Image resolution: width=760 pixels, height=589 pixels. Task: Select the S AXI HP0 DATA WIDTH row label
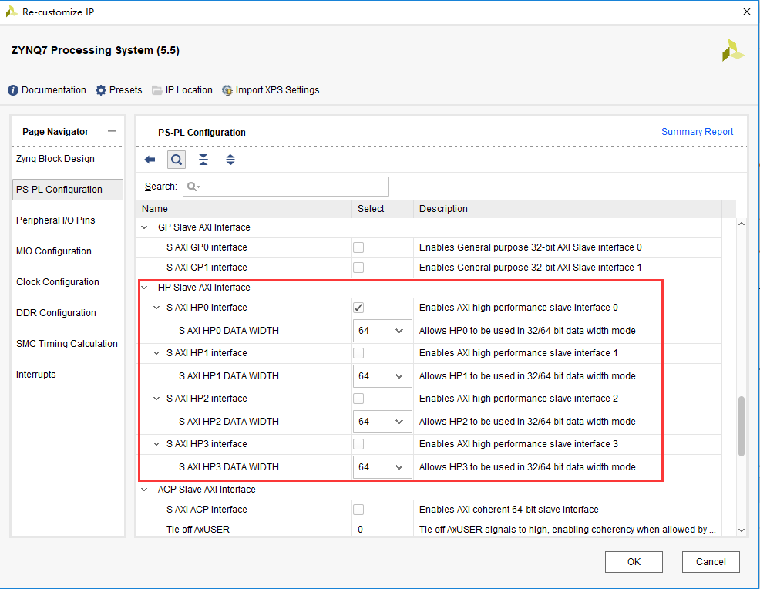click(229, 331)
